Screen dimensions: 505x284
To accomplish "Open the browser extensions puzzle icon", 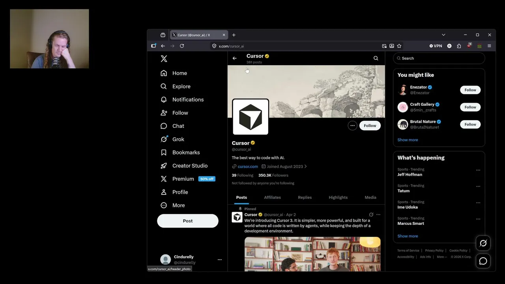I will tap(459, 46).
